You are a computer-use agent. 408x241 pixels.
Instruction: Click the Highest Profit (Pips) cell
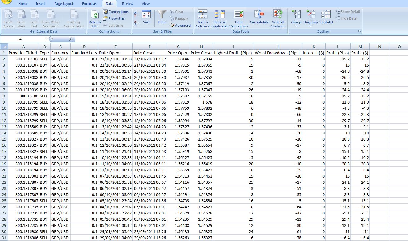(233, 53)
